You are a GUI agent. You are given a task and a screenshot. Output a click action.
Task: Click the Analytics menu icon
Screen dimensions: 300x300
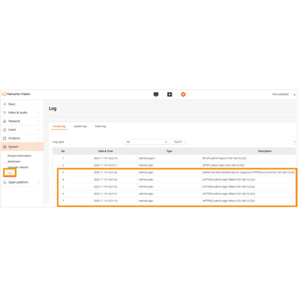pos(5,138)
